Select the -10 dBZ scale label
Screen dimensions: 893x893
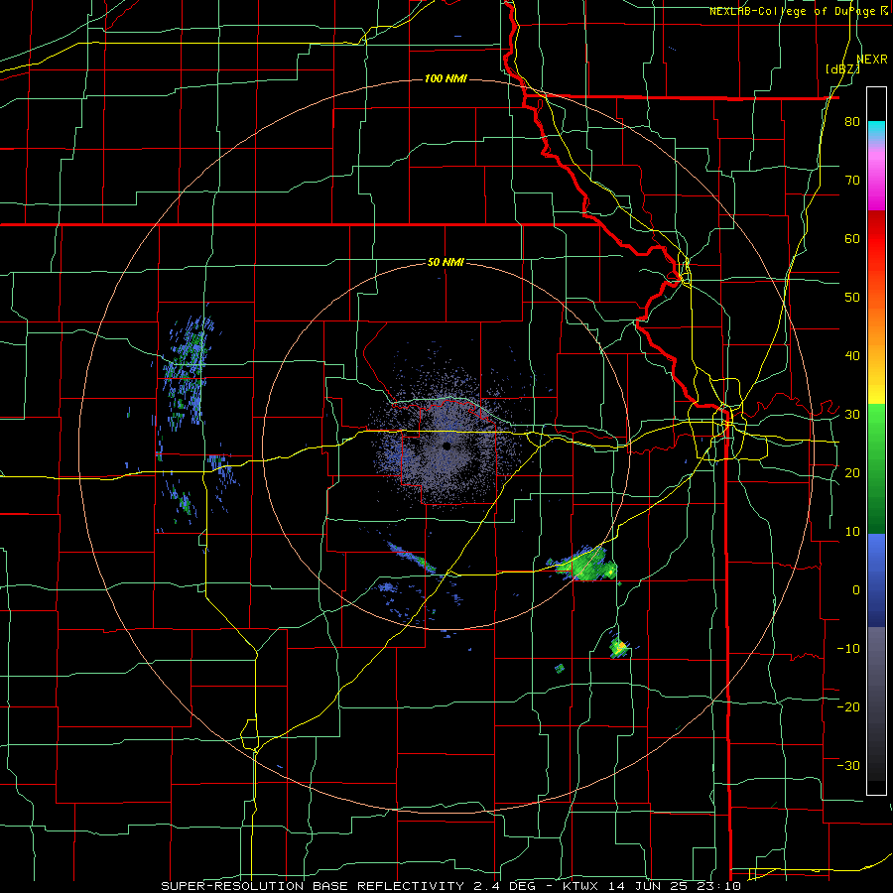(848, 648)
